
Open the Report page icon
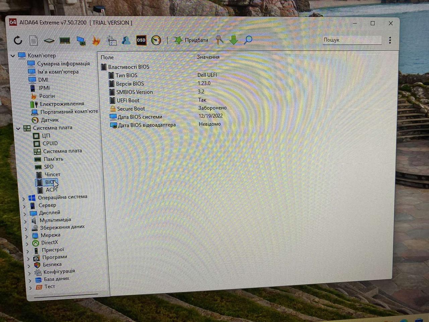[34, 41]
